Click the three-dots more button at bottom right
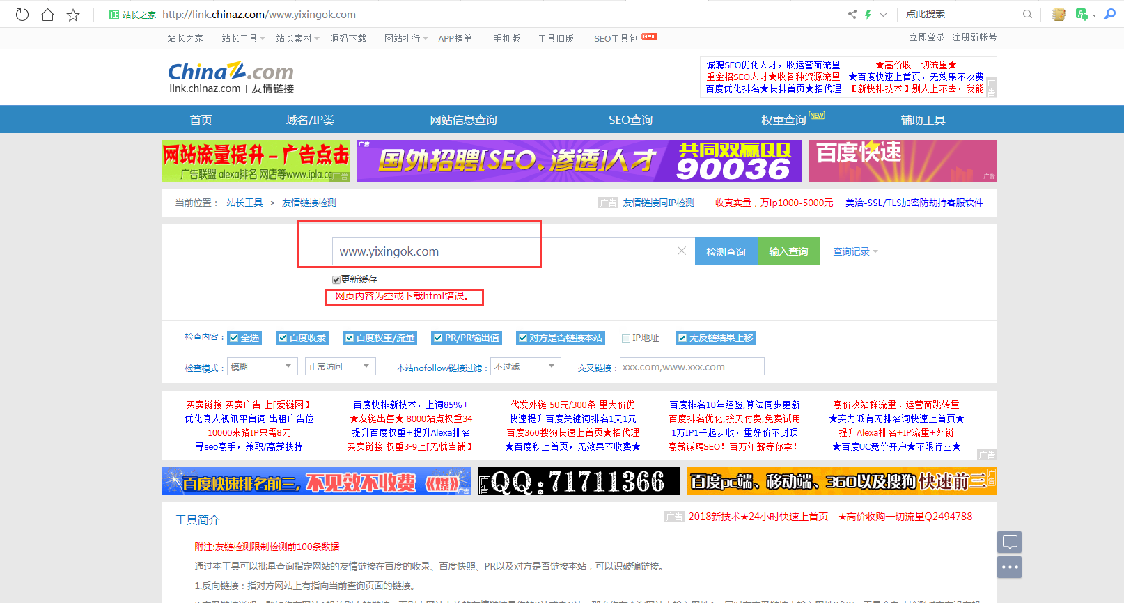This screenshot has height=603, width=1124. click(x=1009, y=567)
